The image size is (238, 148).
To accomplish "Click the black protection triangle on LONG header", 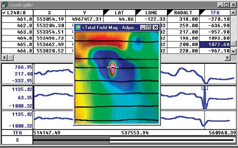I will (138, 12).
